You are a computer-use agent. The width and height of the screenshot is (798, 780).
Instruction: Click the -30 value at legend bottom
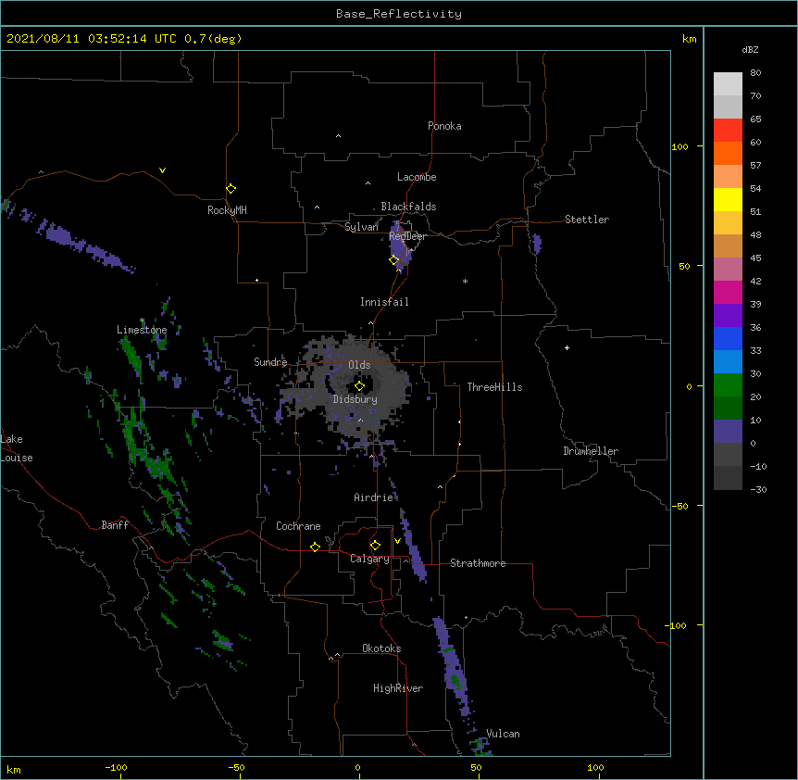pyautogui.click(x=758, y=489)
